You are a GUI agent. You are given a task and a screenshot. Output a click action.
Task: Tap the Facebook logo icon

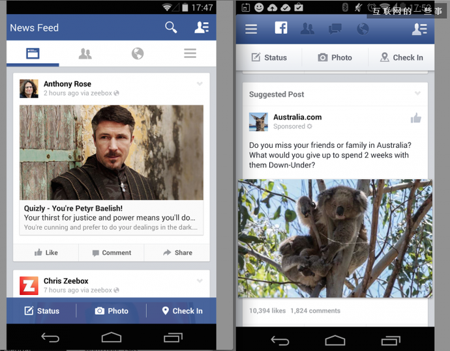280,29
